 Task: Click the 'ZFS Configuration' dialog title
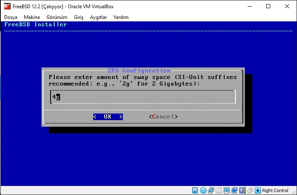pyautogui.click(x=139, y=71)
